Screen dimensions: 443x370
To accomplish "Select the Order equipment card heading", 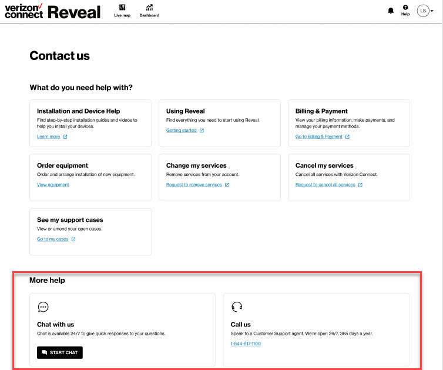I will pos(62,165).
